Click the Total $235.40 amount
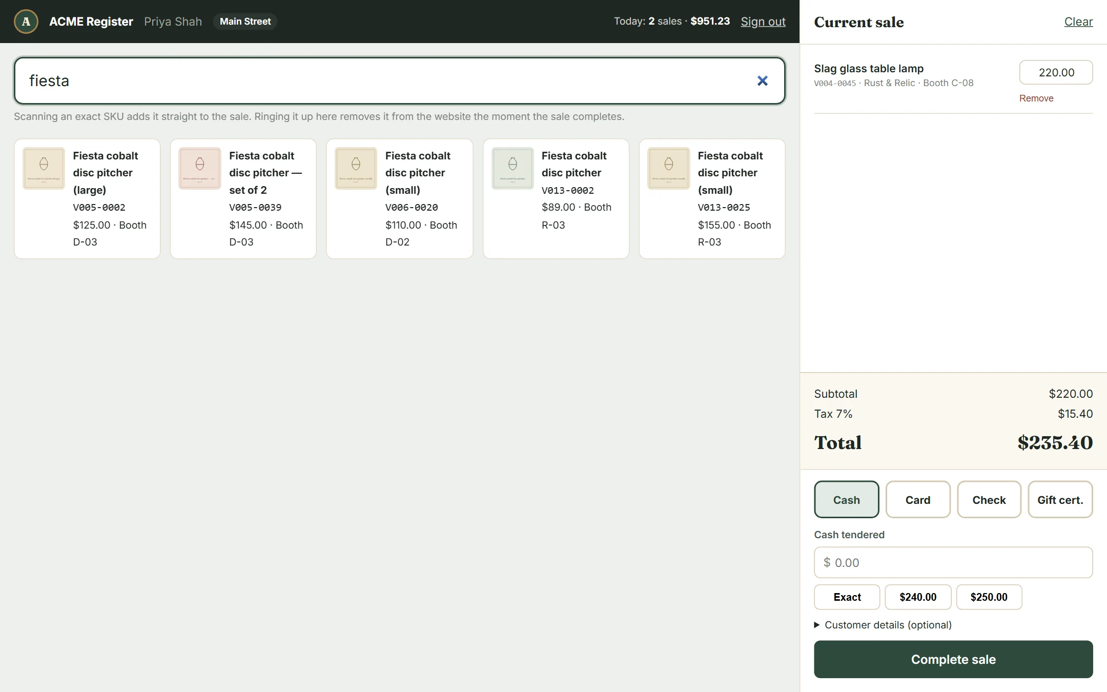The height and width of the screenshot is (692, 1107). 1055,442
